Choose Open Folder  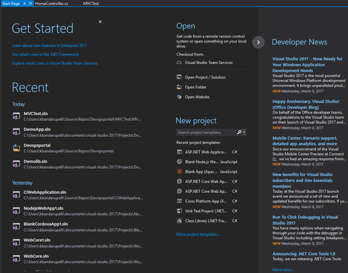point(196,87)
